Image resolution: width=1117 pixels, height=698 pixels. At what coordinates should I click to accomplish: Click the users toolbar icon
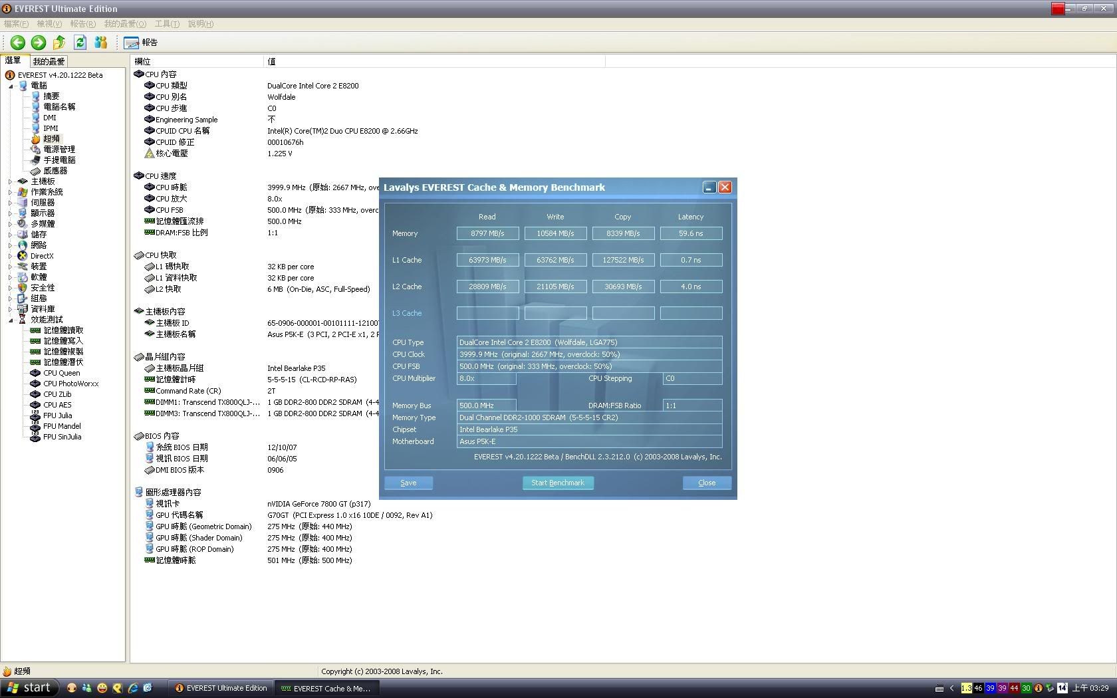pyautogui.click(x=100, y=43)
